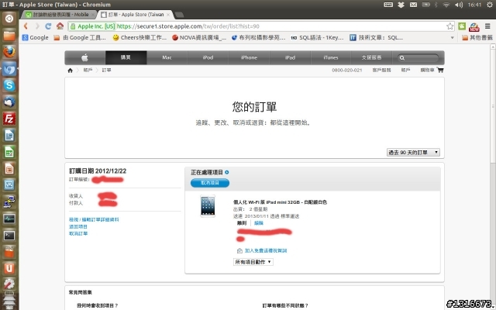Open the iTunes menu item
Viewport: 496px width, 310px height.
pos(331,57)
